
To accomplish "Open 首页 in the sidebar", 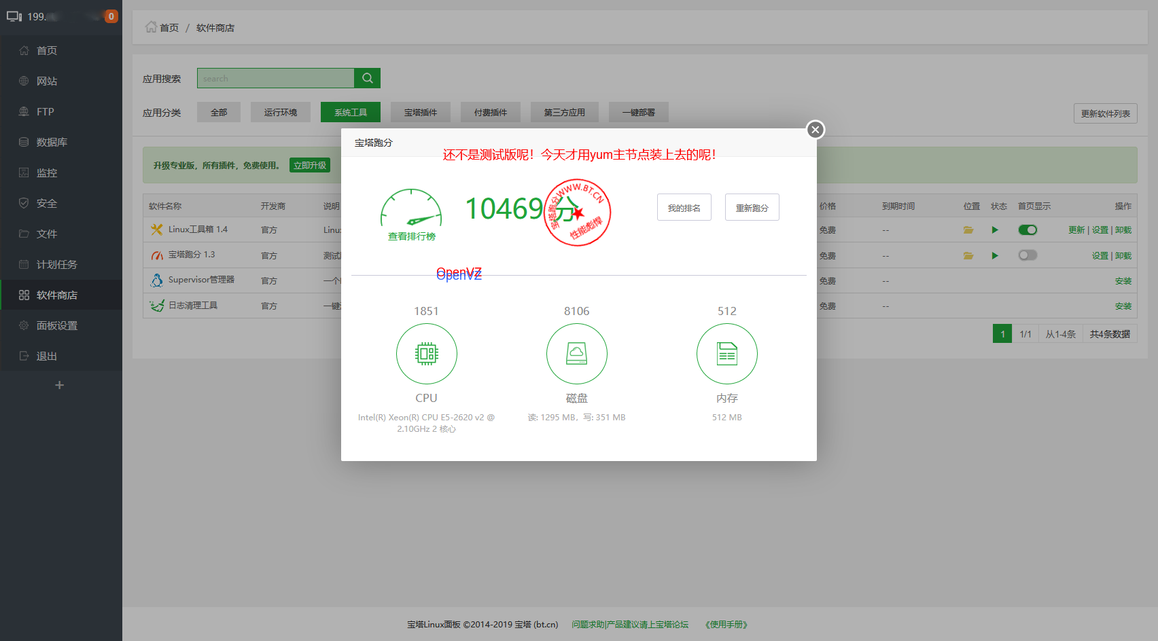I will (61, 50).
